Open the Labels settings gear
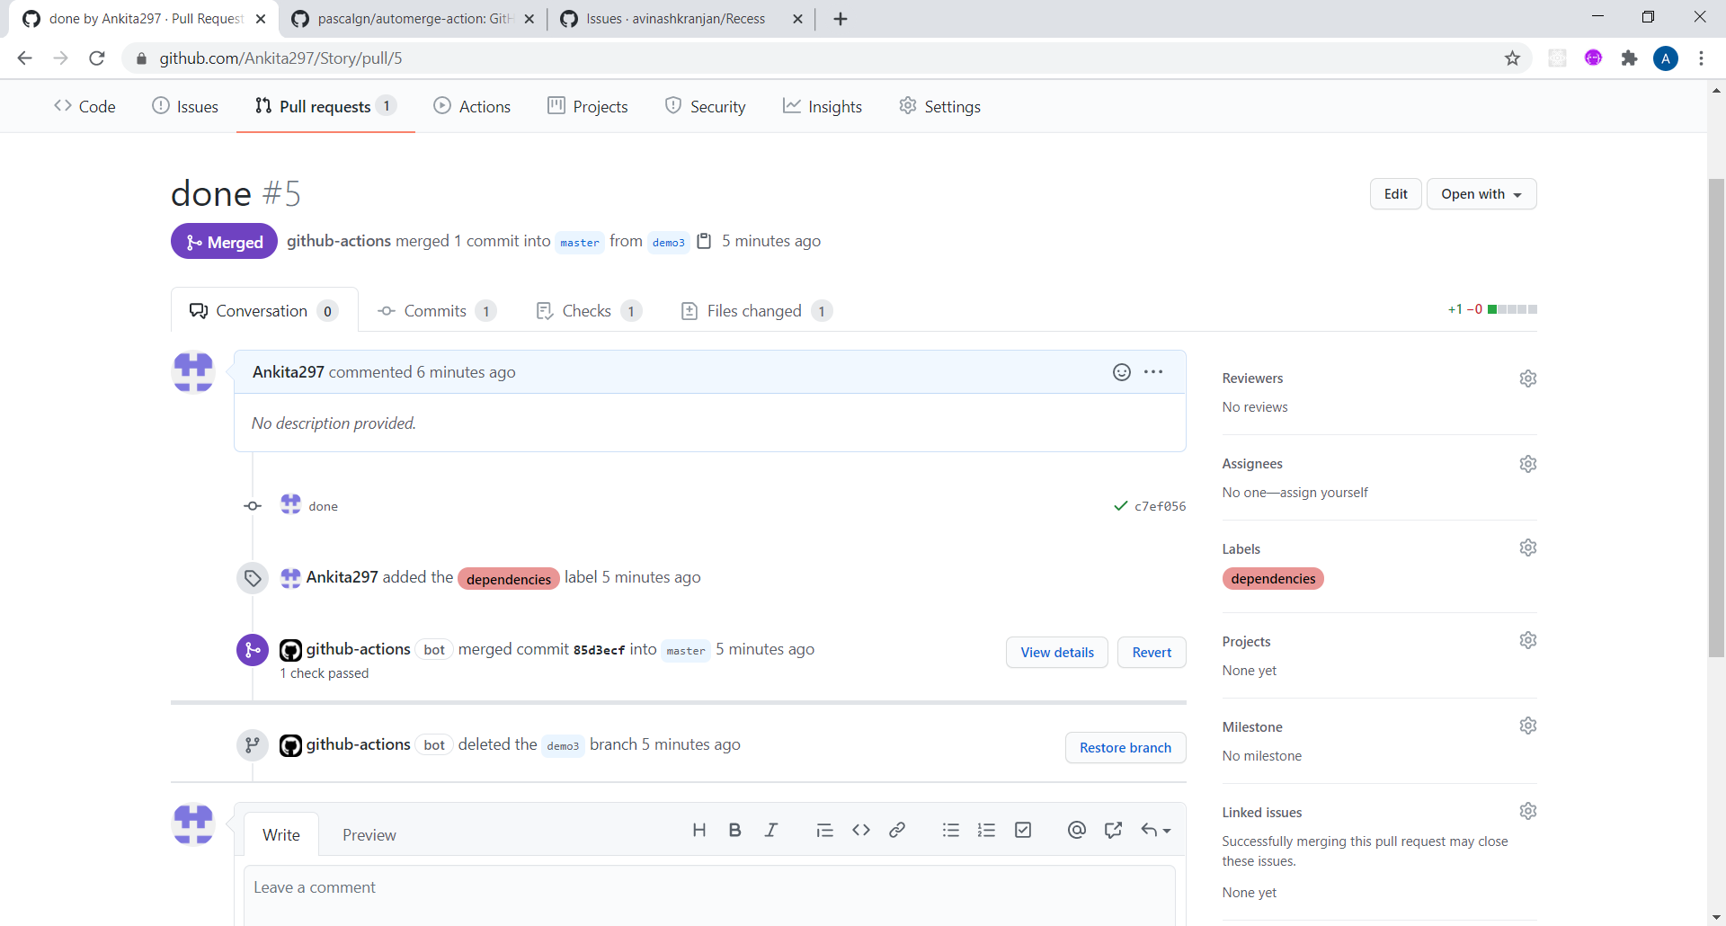 point(1528,548)
